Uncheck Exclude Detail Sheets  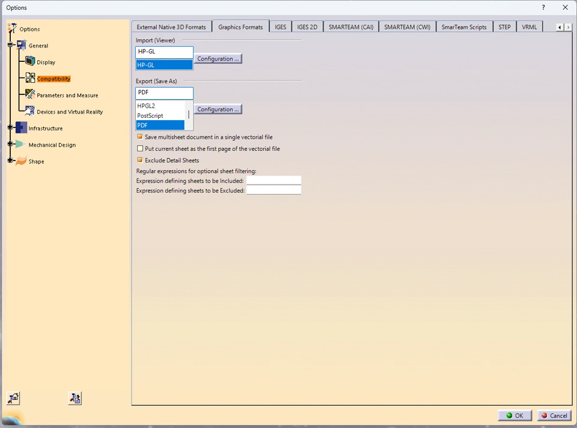(x=140, y=160)
